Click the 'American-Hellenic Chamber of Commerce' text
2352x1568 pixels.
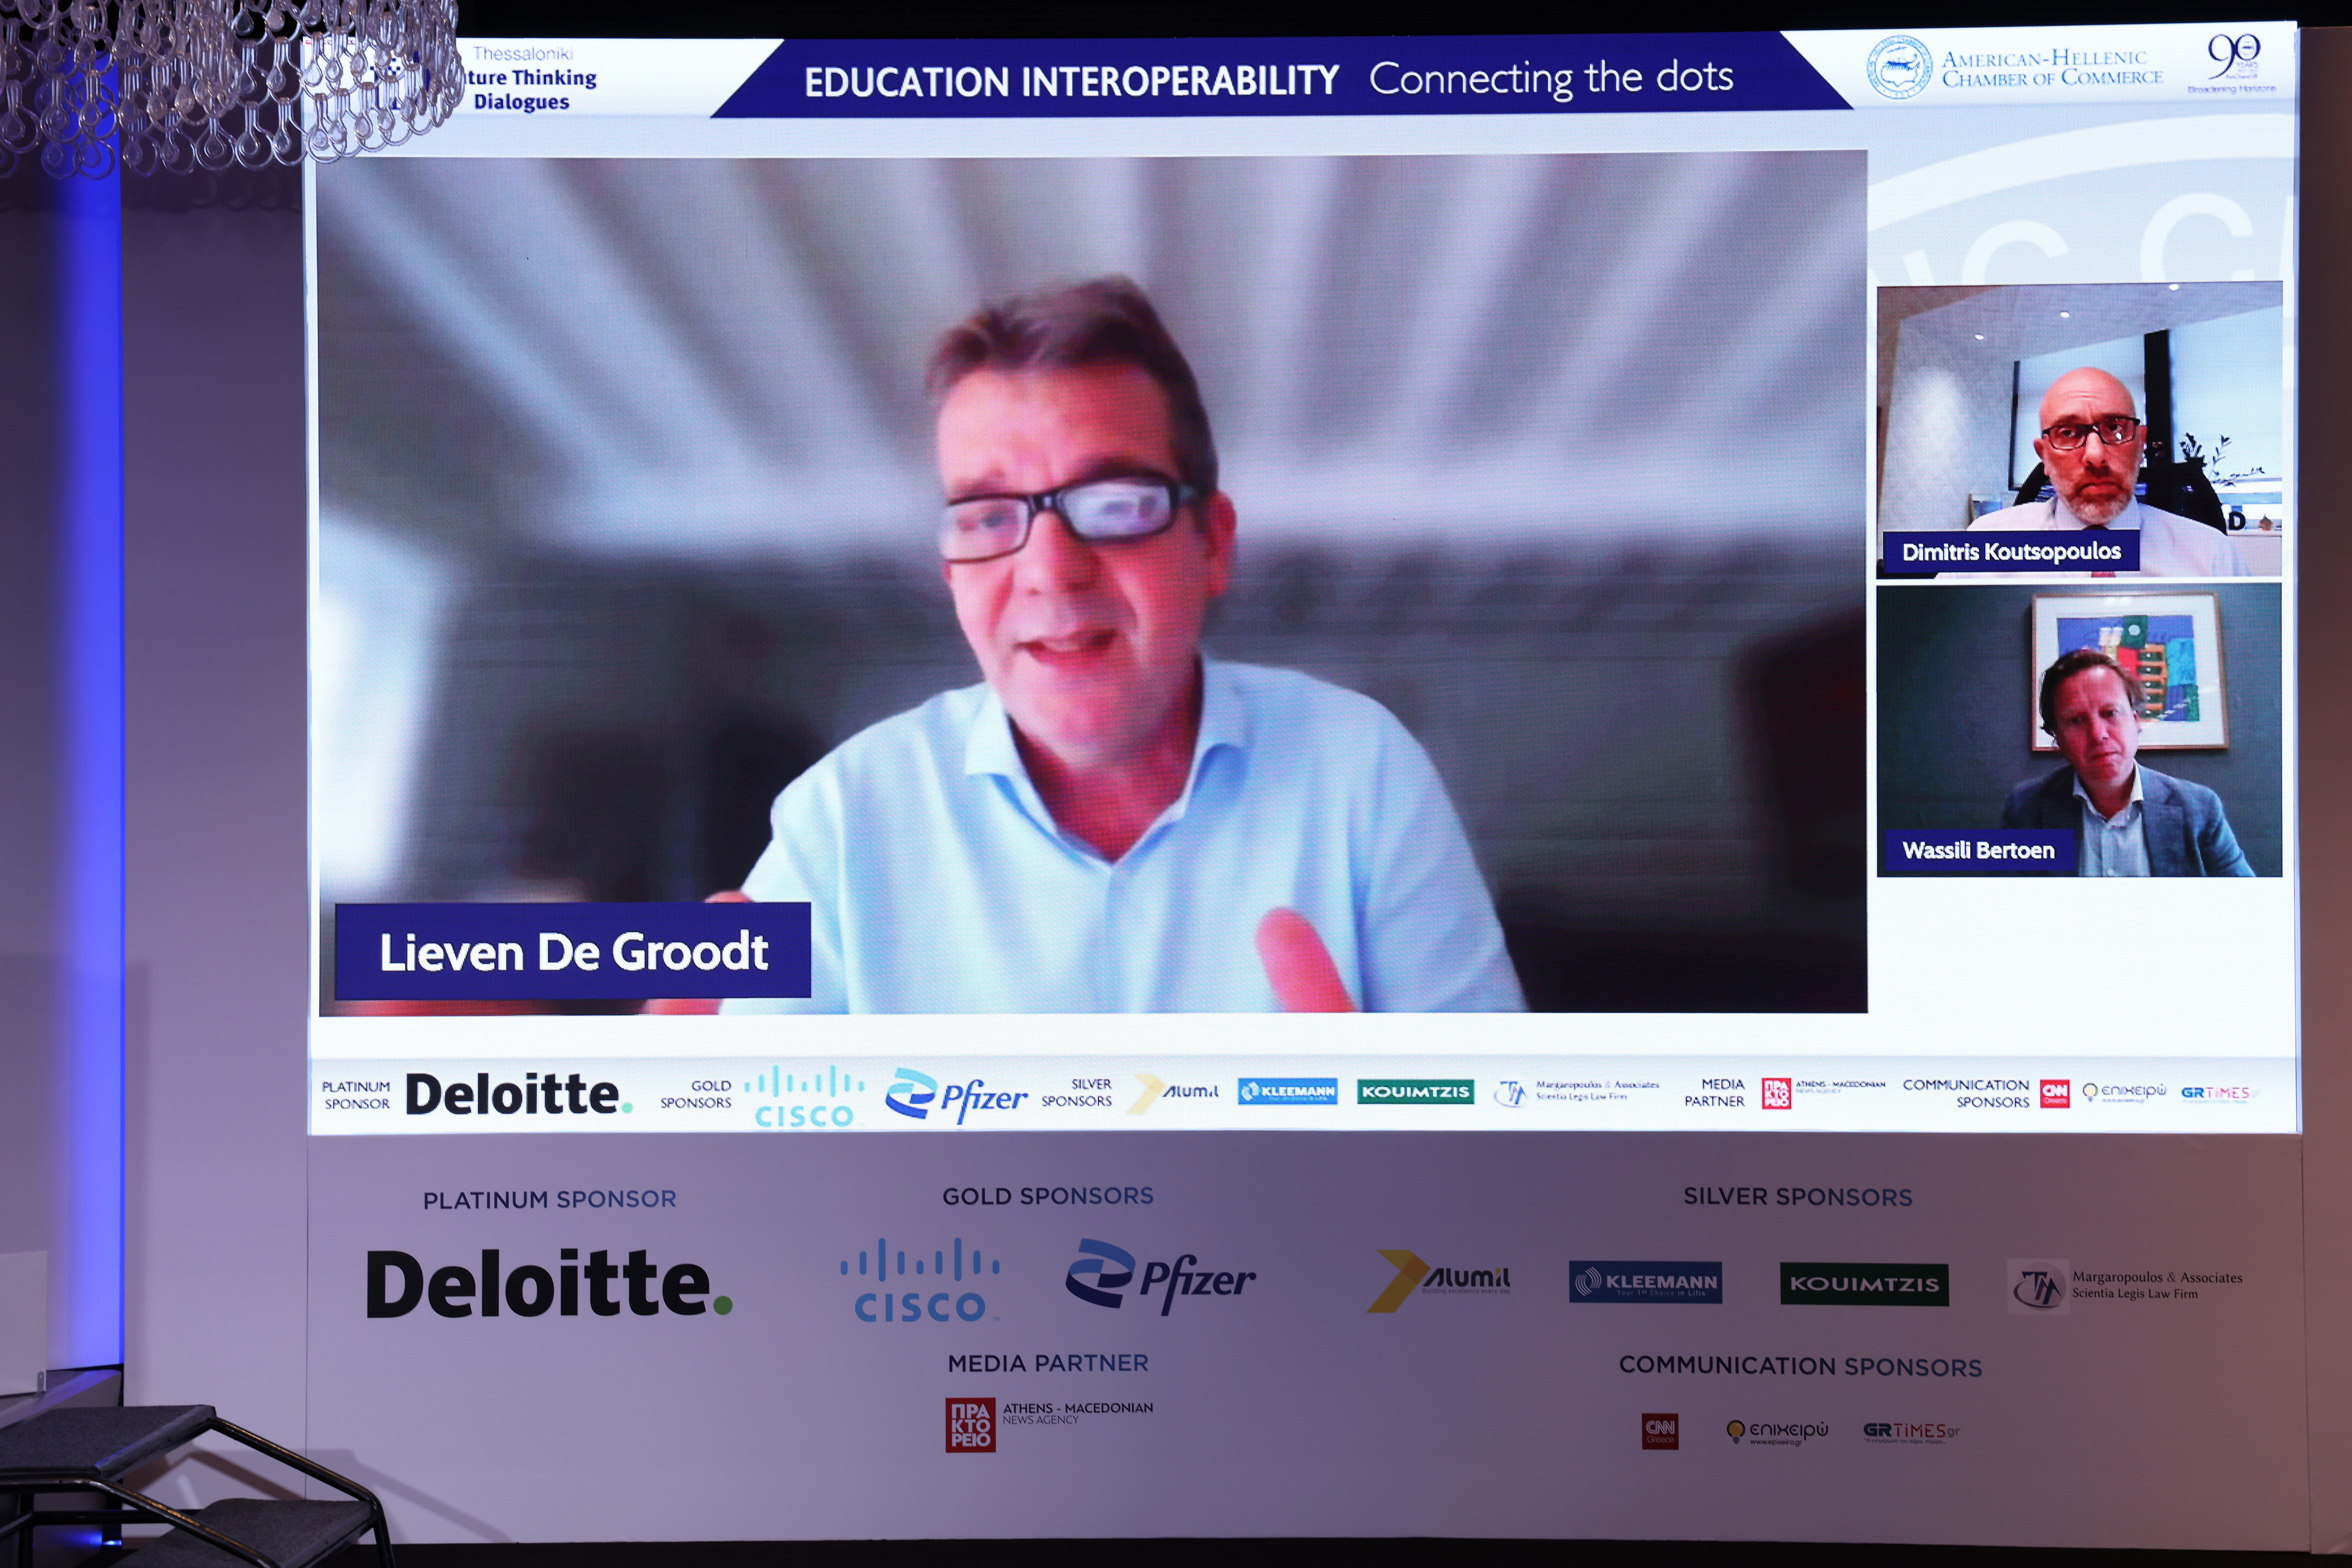click(x=2052, y=68)
